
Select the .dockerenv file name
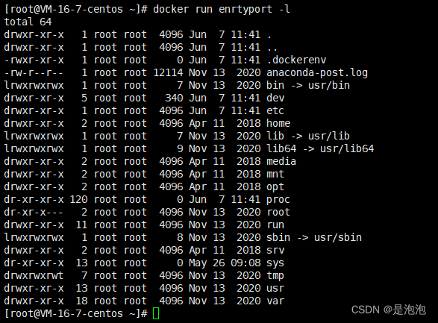[x=296, y=60]
